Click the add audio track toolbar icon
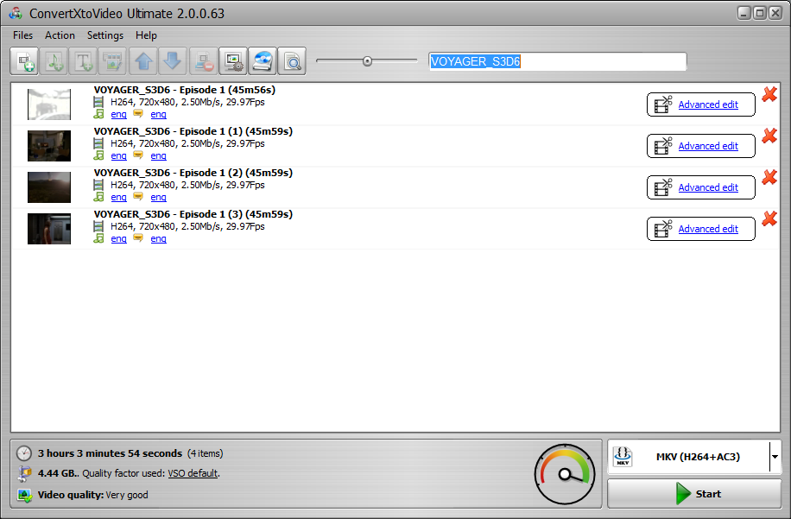This screenshot has height=519, width=791. (54, 61)
